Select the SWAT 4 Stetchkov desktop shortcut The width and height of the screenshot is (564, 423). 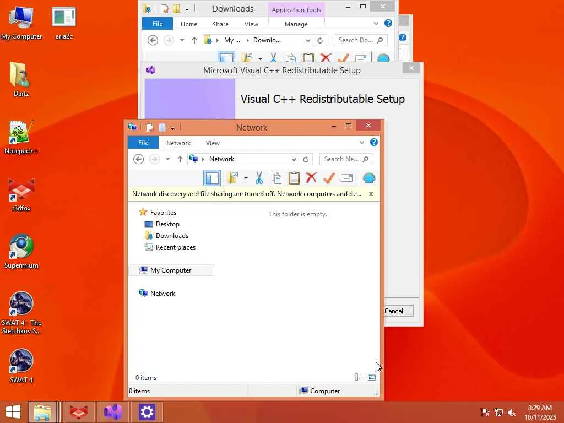tap(21, 313)
